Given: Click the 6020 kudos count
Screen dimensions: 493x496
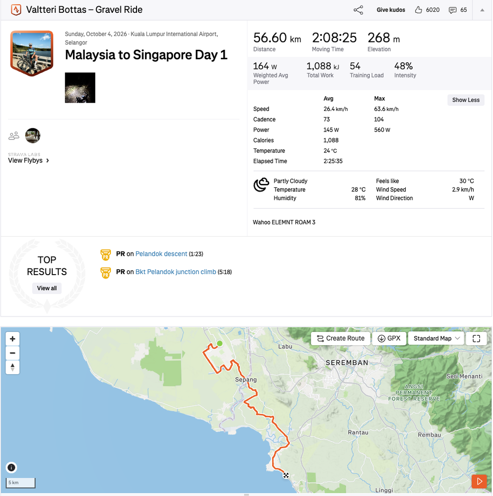Looking at the screenshot, I should [432, 10].
